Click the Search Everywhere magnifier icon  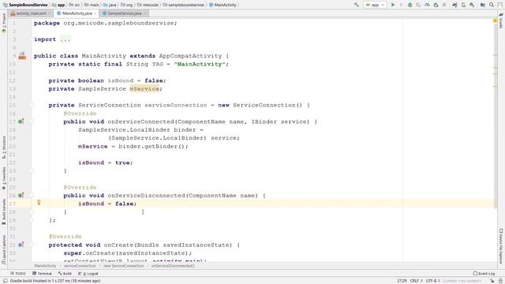pyautogui.click(x=492, y=5)
